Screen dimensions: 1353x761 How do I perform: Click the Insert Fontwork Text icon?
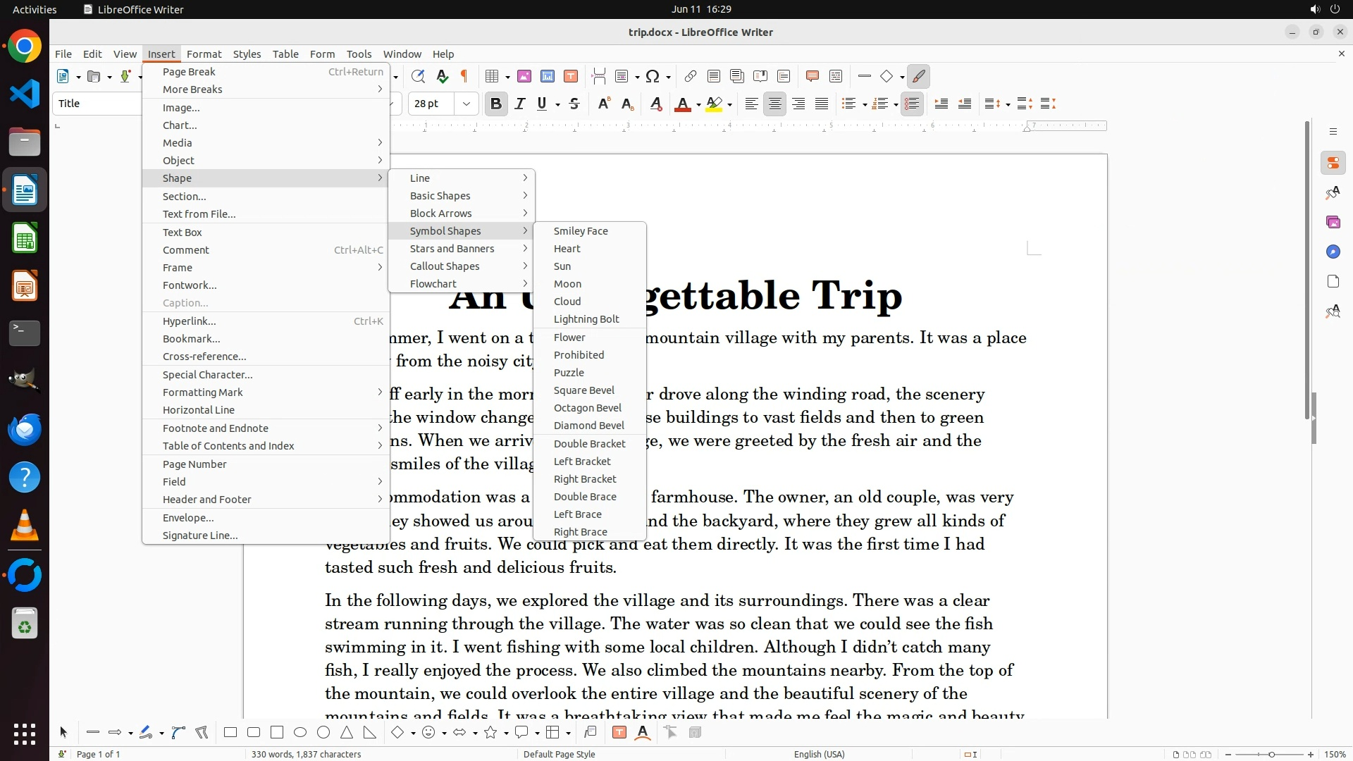(x=642, y=733)
